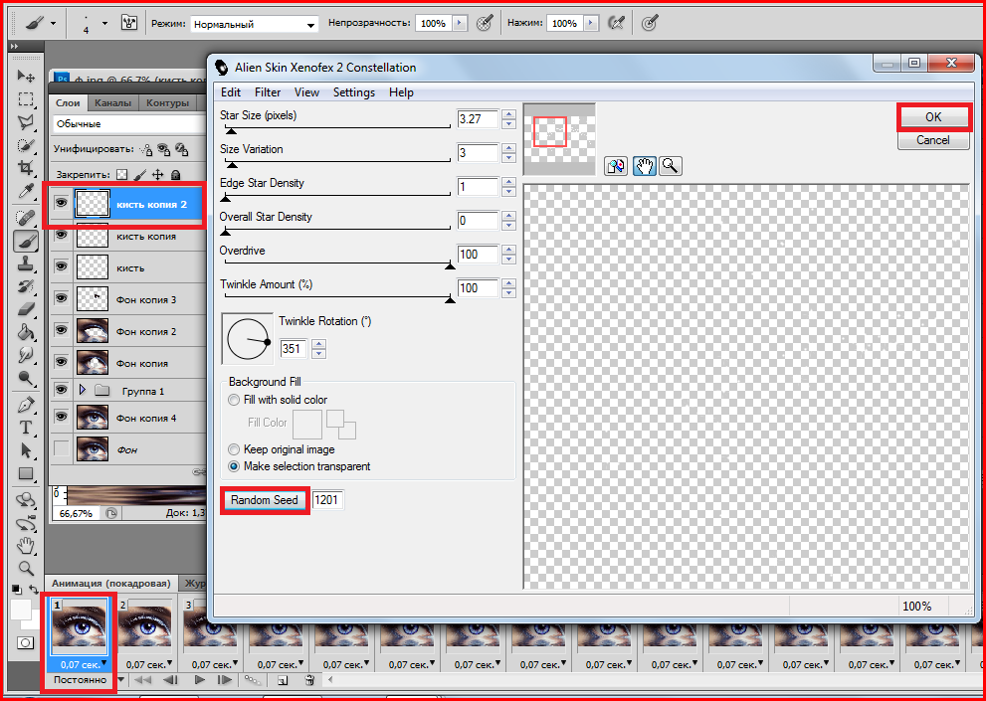Viewport: 986px width, 701px height.
Task: Select the Pen tool
Action: click(x=25, y=405)
